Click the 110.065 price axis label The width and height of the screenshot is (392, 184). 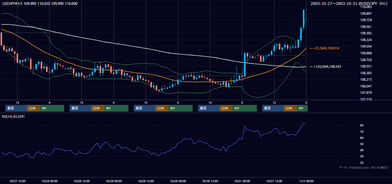pos(366,7)
